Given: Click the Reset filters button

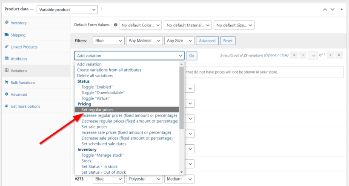Looking at the screenshot, I should click(228, 41).
